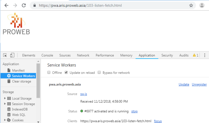
Task: Activate the inspect element picker icon
Action: (5, 55)
